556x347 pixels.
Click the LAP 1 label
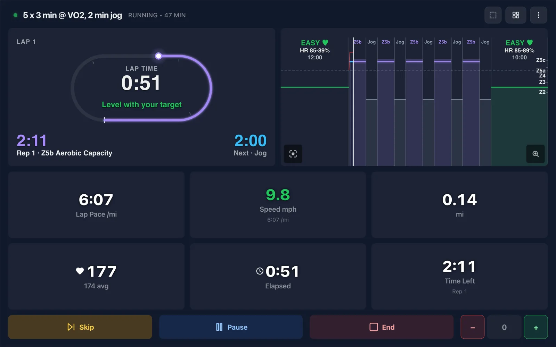(x=26, y=42)
